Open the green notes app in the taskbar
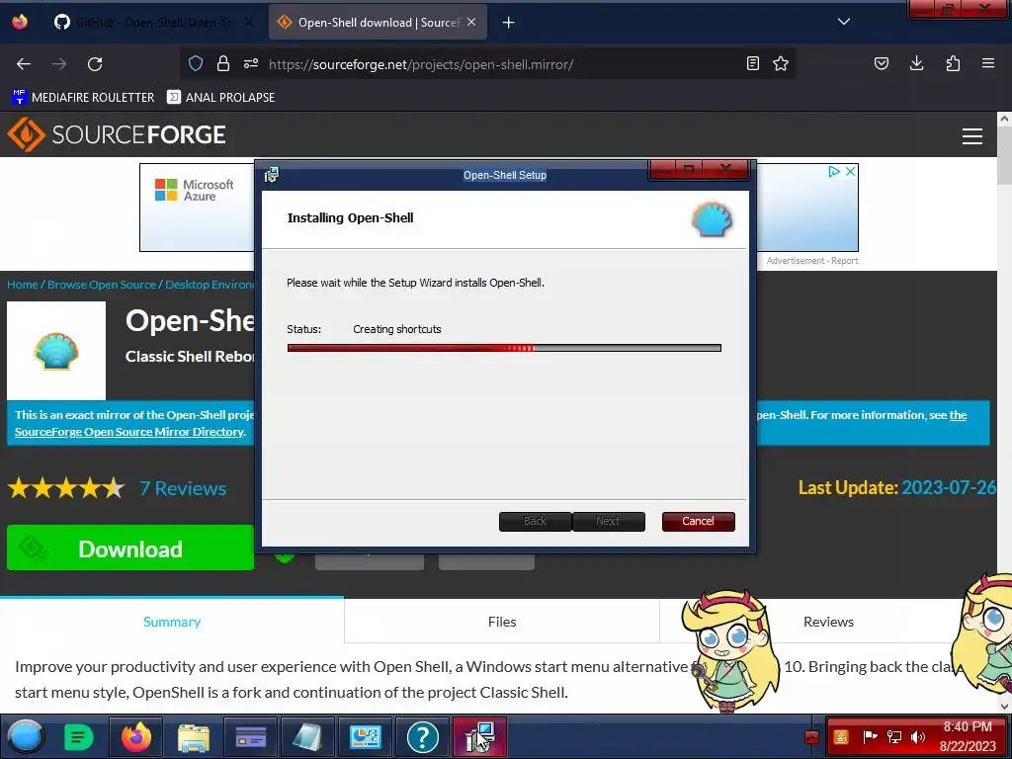The height and width of the screenshot is (759, 1012). [79, 736]
